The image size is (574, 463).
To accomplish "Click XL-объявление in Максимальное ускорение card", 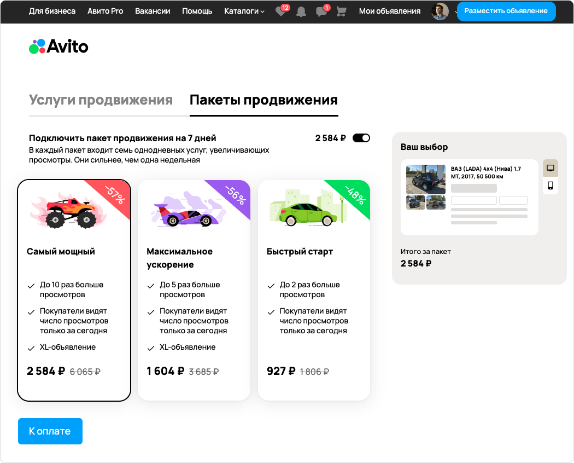I will [x=188, y=347].
